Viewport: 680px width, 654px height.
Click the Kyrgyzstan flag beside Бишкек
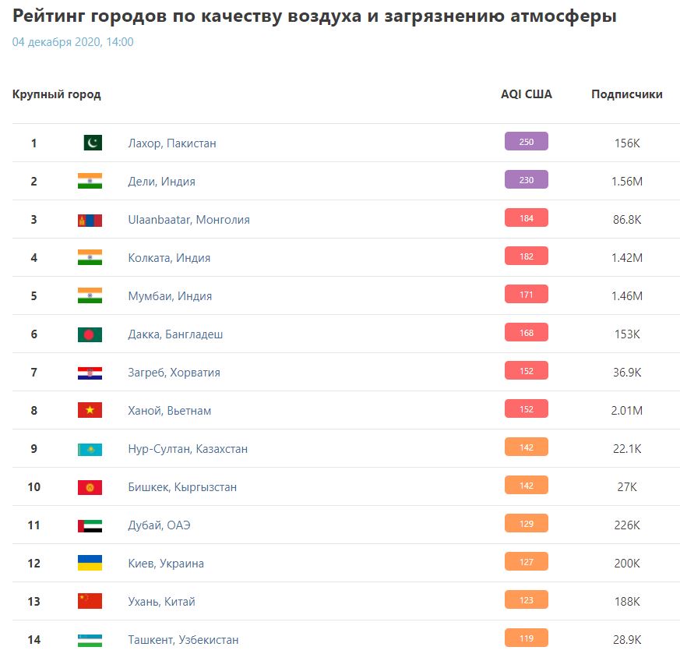[90, 487]
